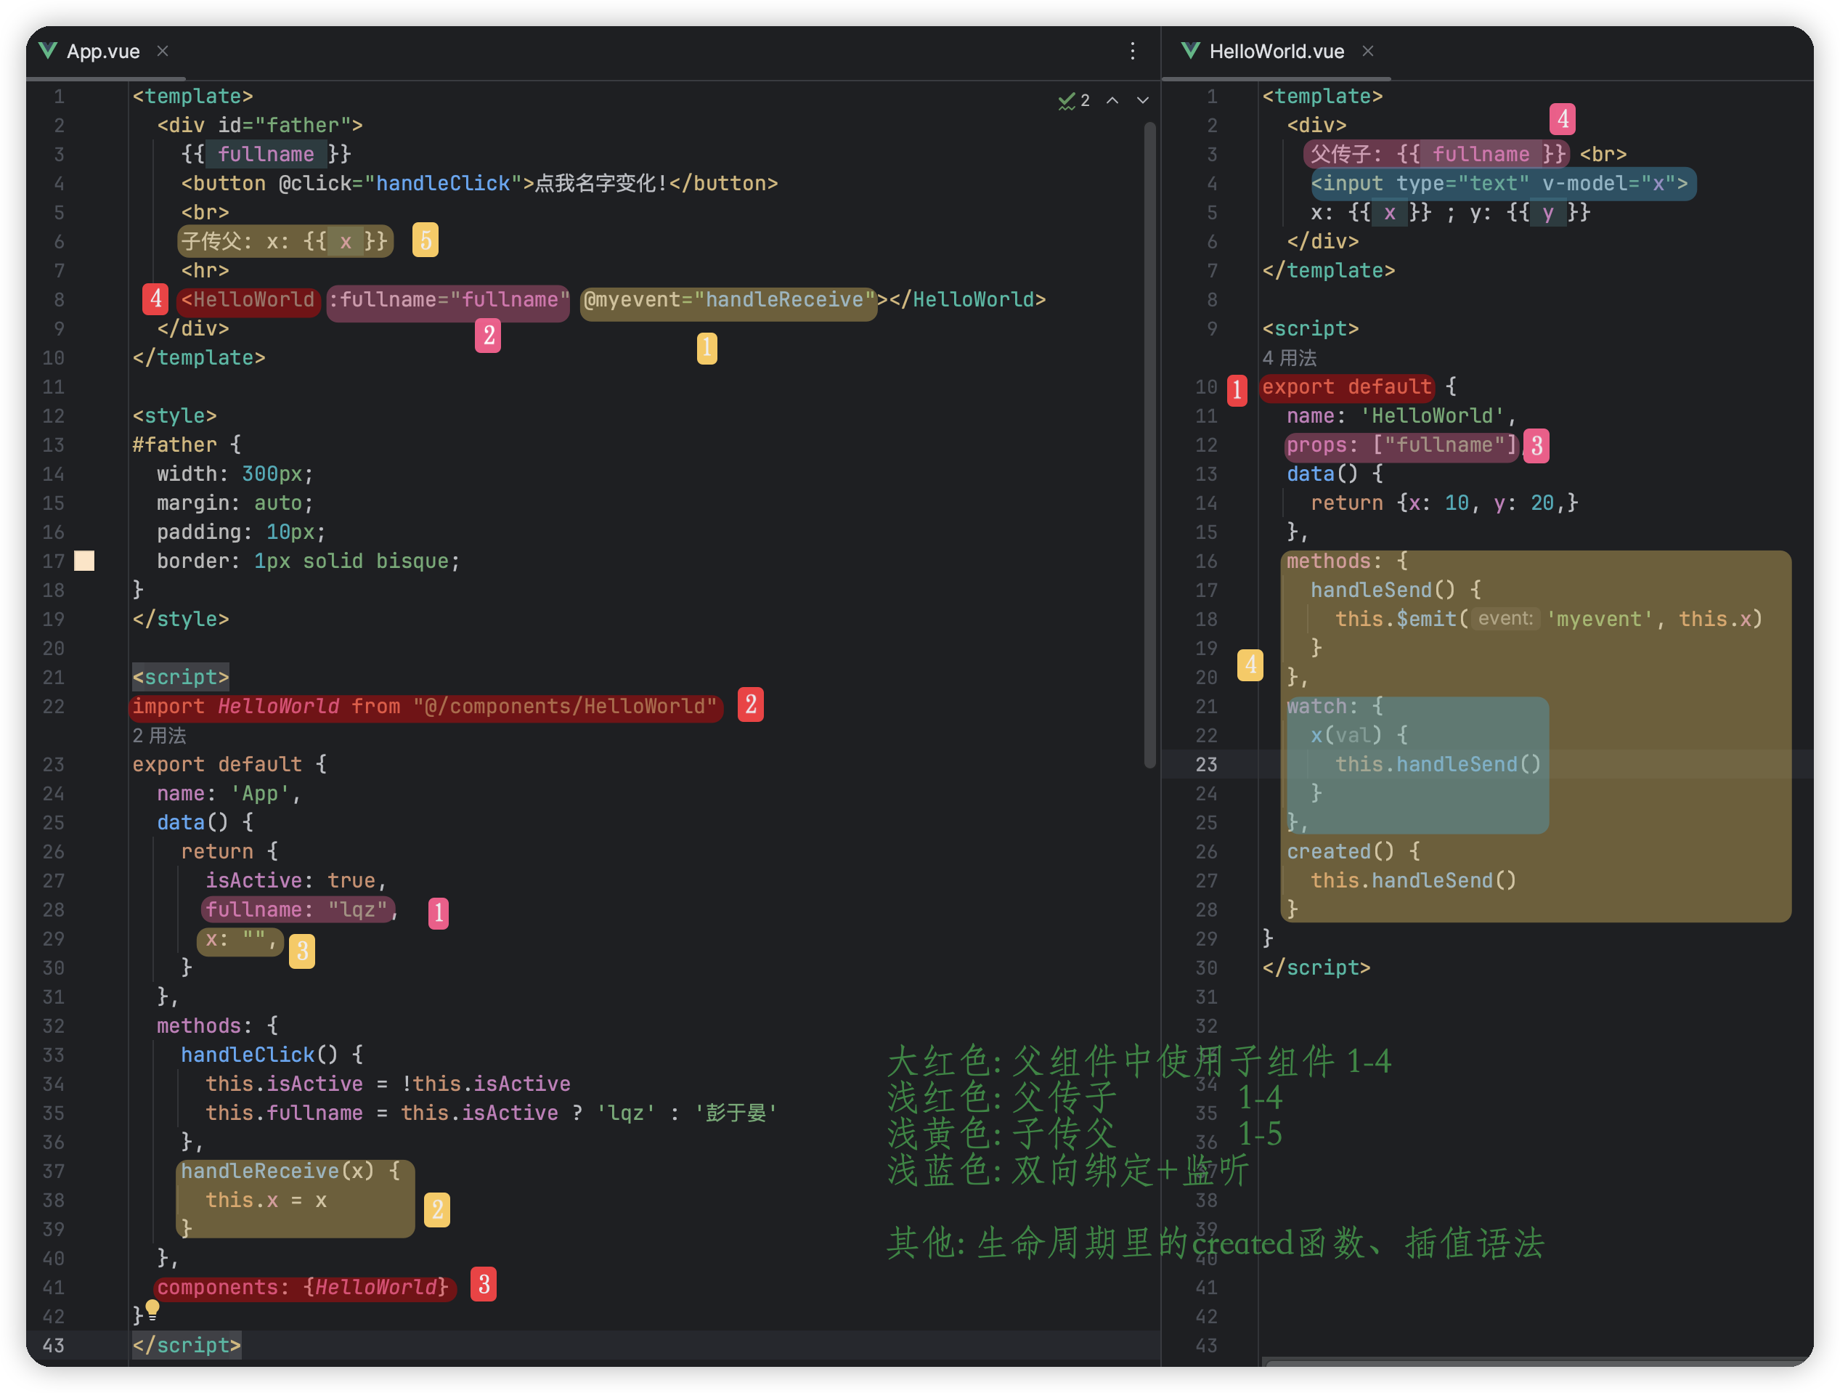Click the '2 用法' usages hint
Image resolution: width=1840 pixels, height=1393 pixels.
[x=159, y=736]
